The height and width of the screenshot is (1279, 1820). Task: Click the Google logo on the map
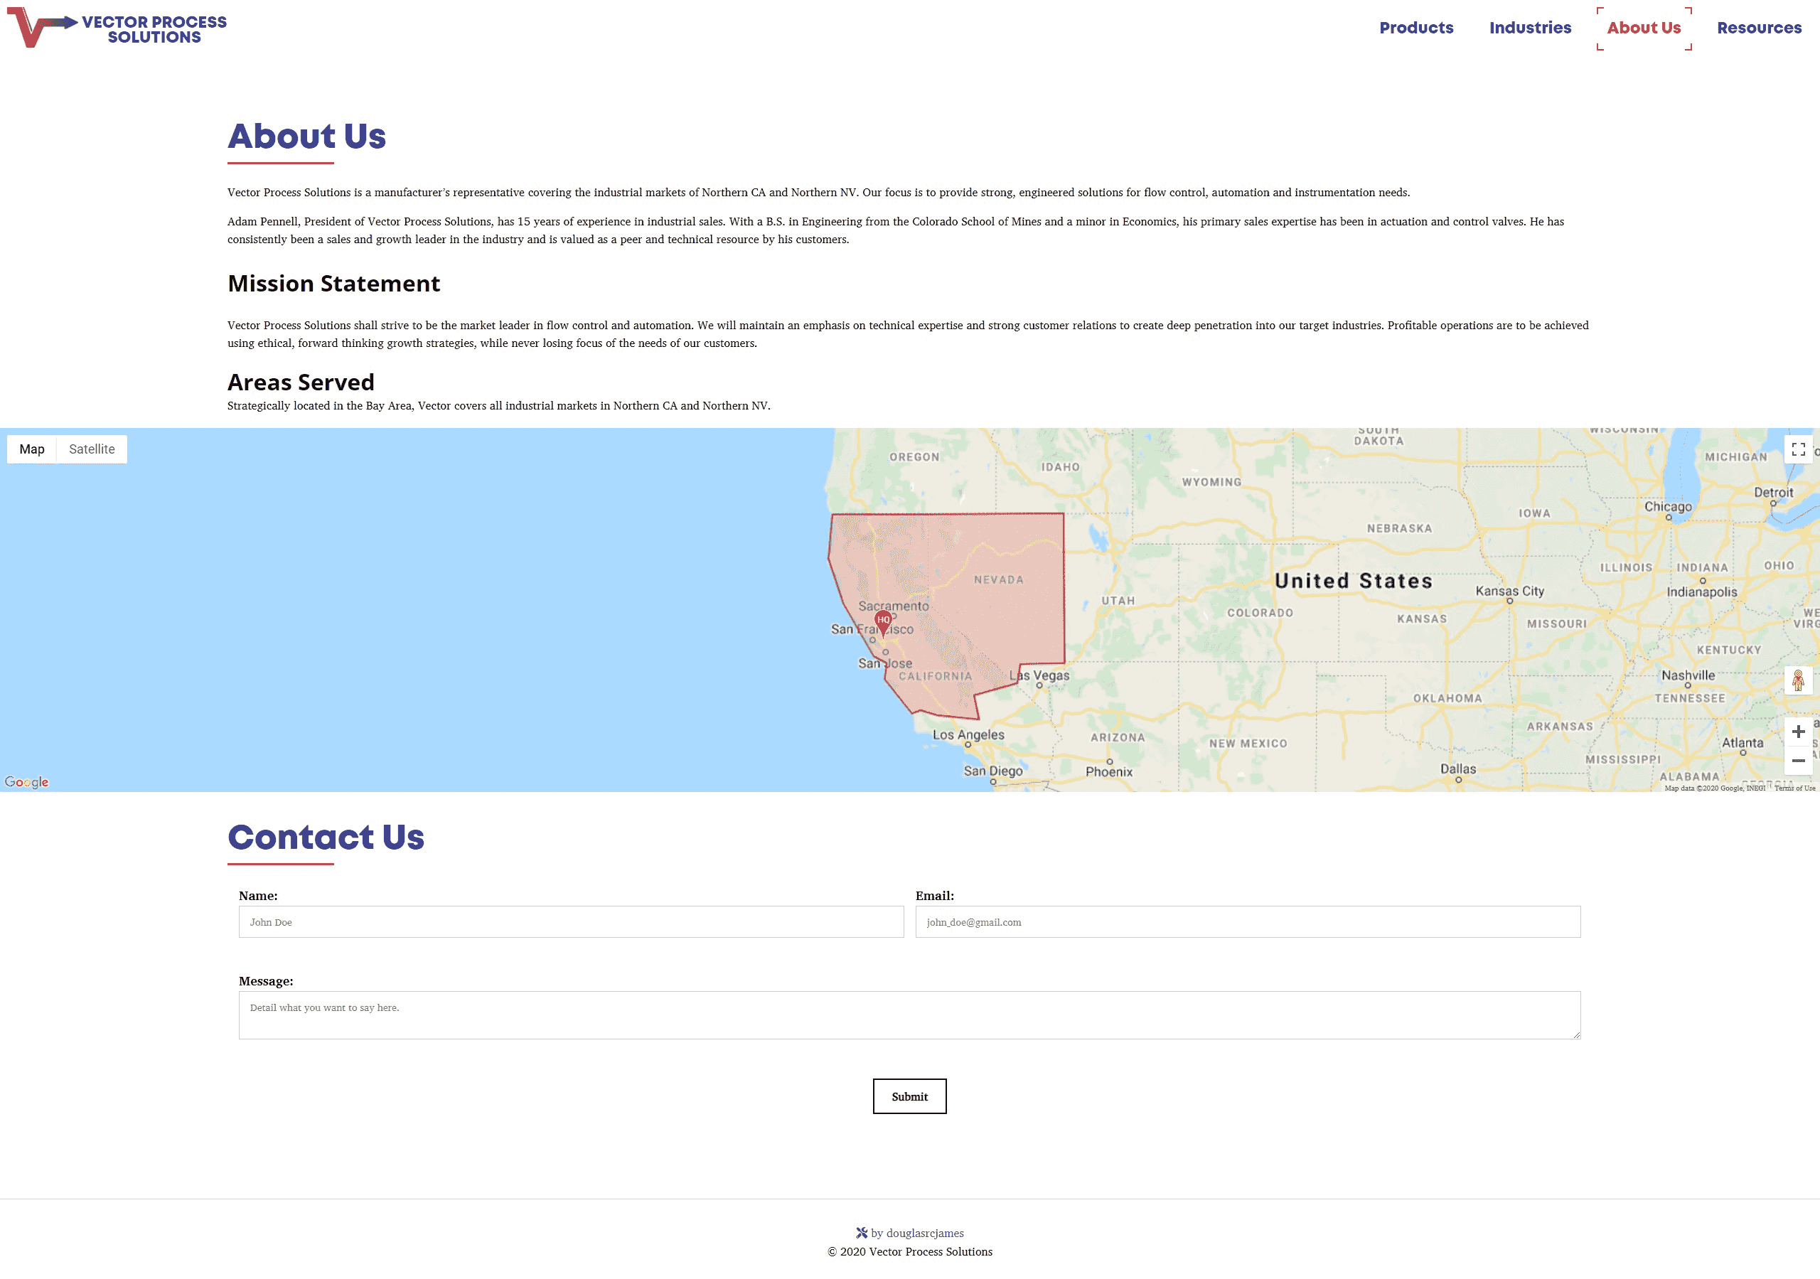[27, 782]
